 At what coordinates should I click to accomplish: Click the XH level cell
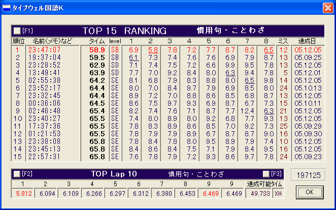pyautogui.click(x=278, y=193)
